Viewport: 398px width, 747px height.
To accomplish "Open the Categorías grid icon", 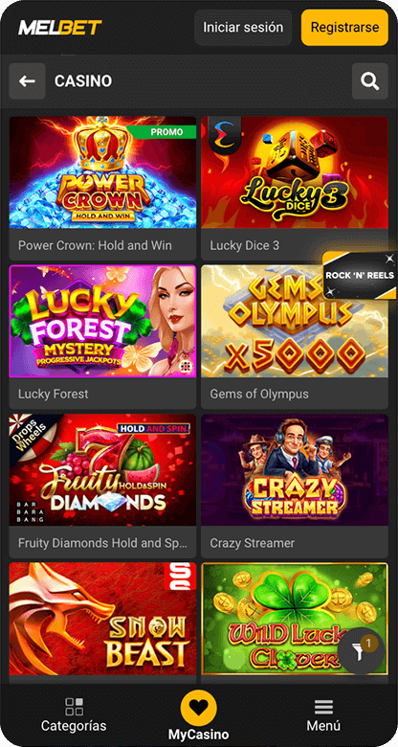I will pyautogui.click(x=74, y=707).
